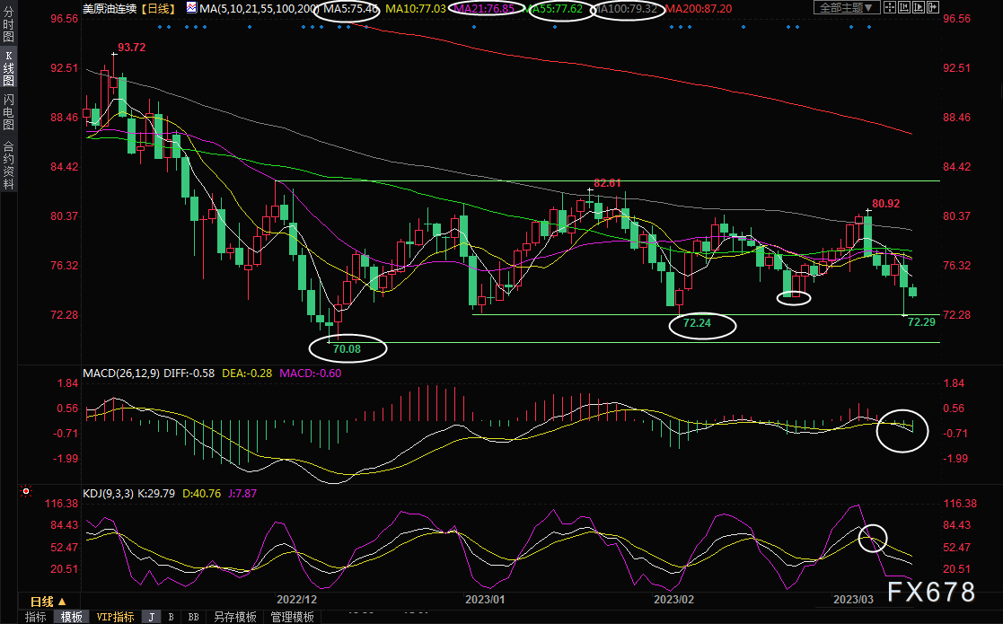Click the KDJ(9,3,3) indicator label

tap(109, 494)
